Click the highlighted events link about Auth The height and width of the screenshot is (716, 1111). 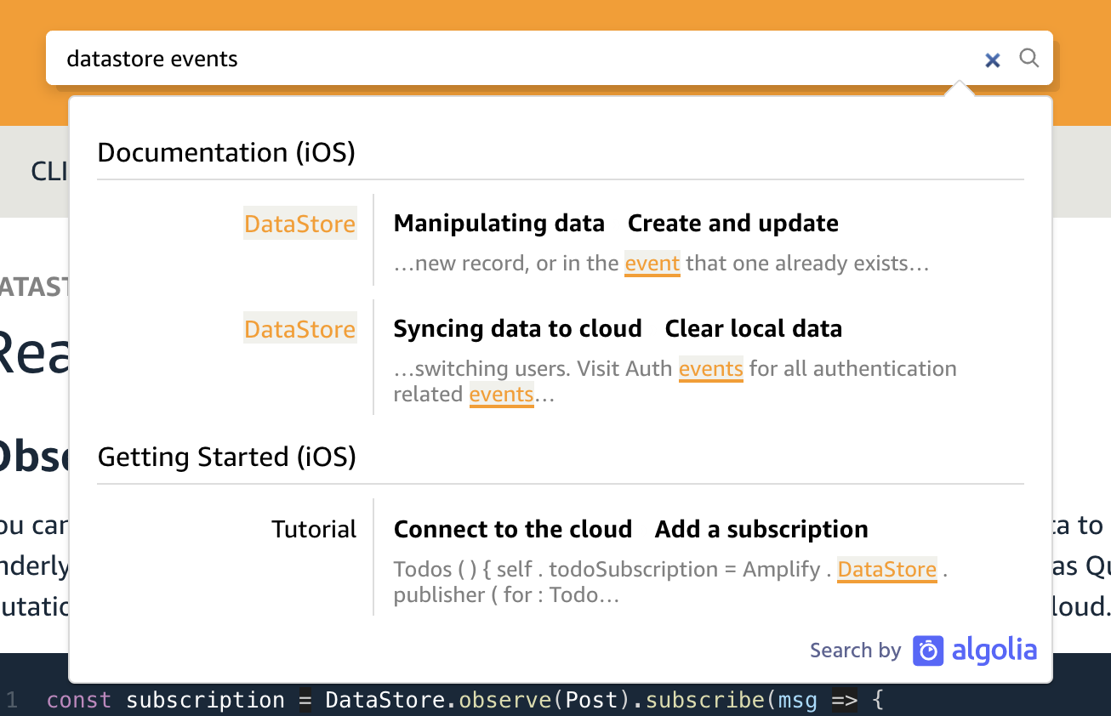pos(711,368)
